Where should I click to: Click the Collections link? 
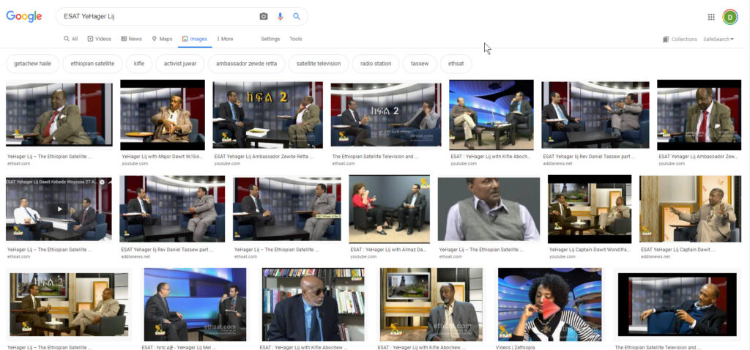(684, 40)
